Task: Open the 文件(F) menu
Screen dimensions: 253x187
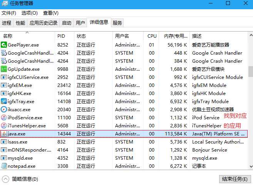Action: point(9,13)
